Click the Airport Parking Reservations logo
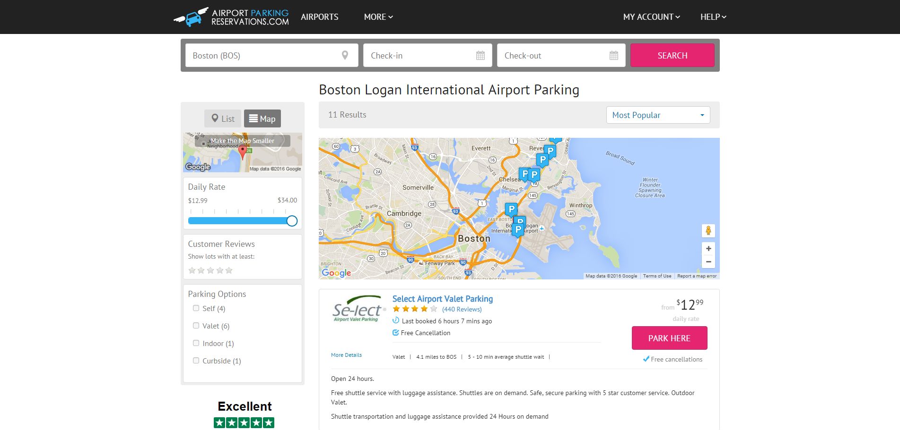This screenshot has width=900, height=430. [231, 17]
